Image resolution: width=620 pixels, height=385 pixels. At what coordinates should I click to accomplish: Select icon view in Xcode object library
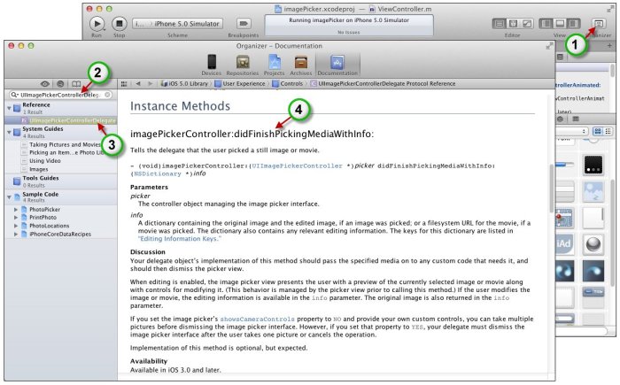[598, 131]
